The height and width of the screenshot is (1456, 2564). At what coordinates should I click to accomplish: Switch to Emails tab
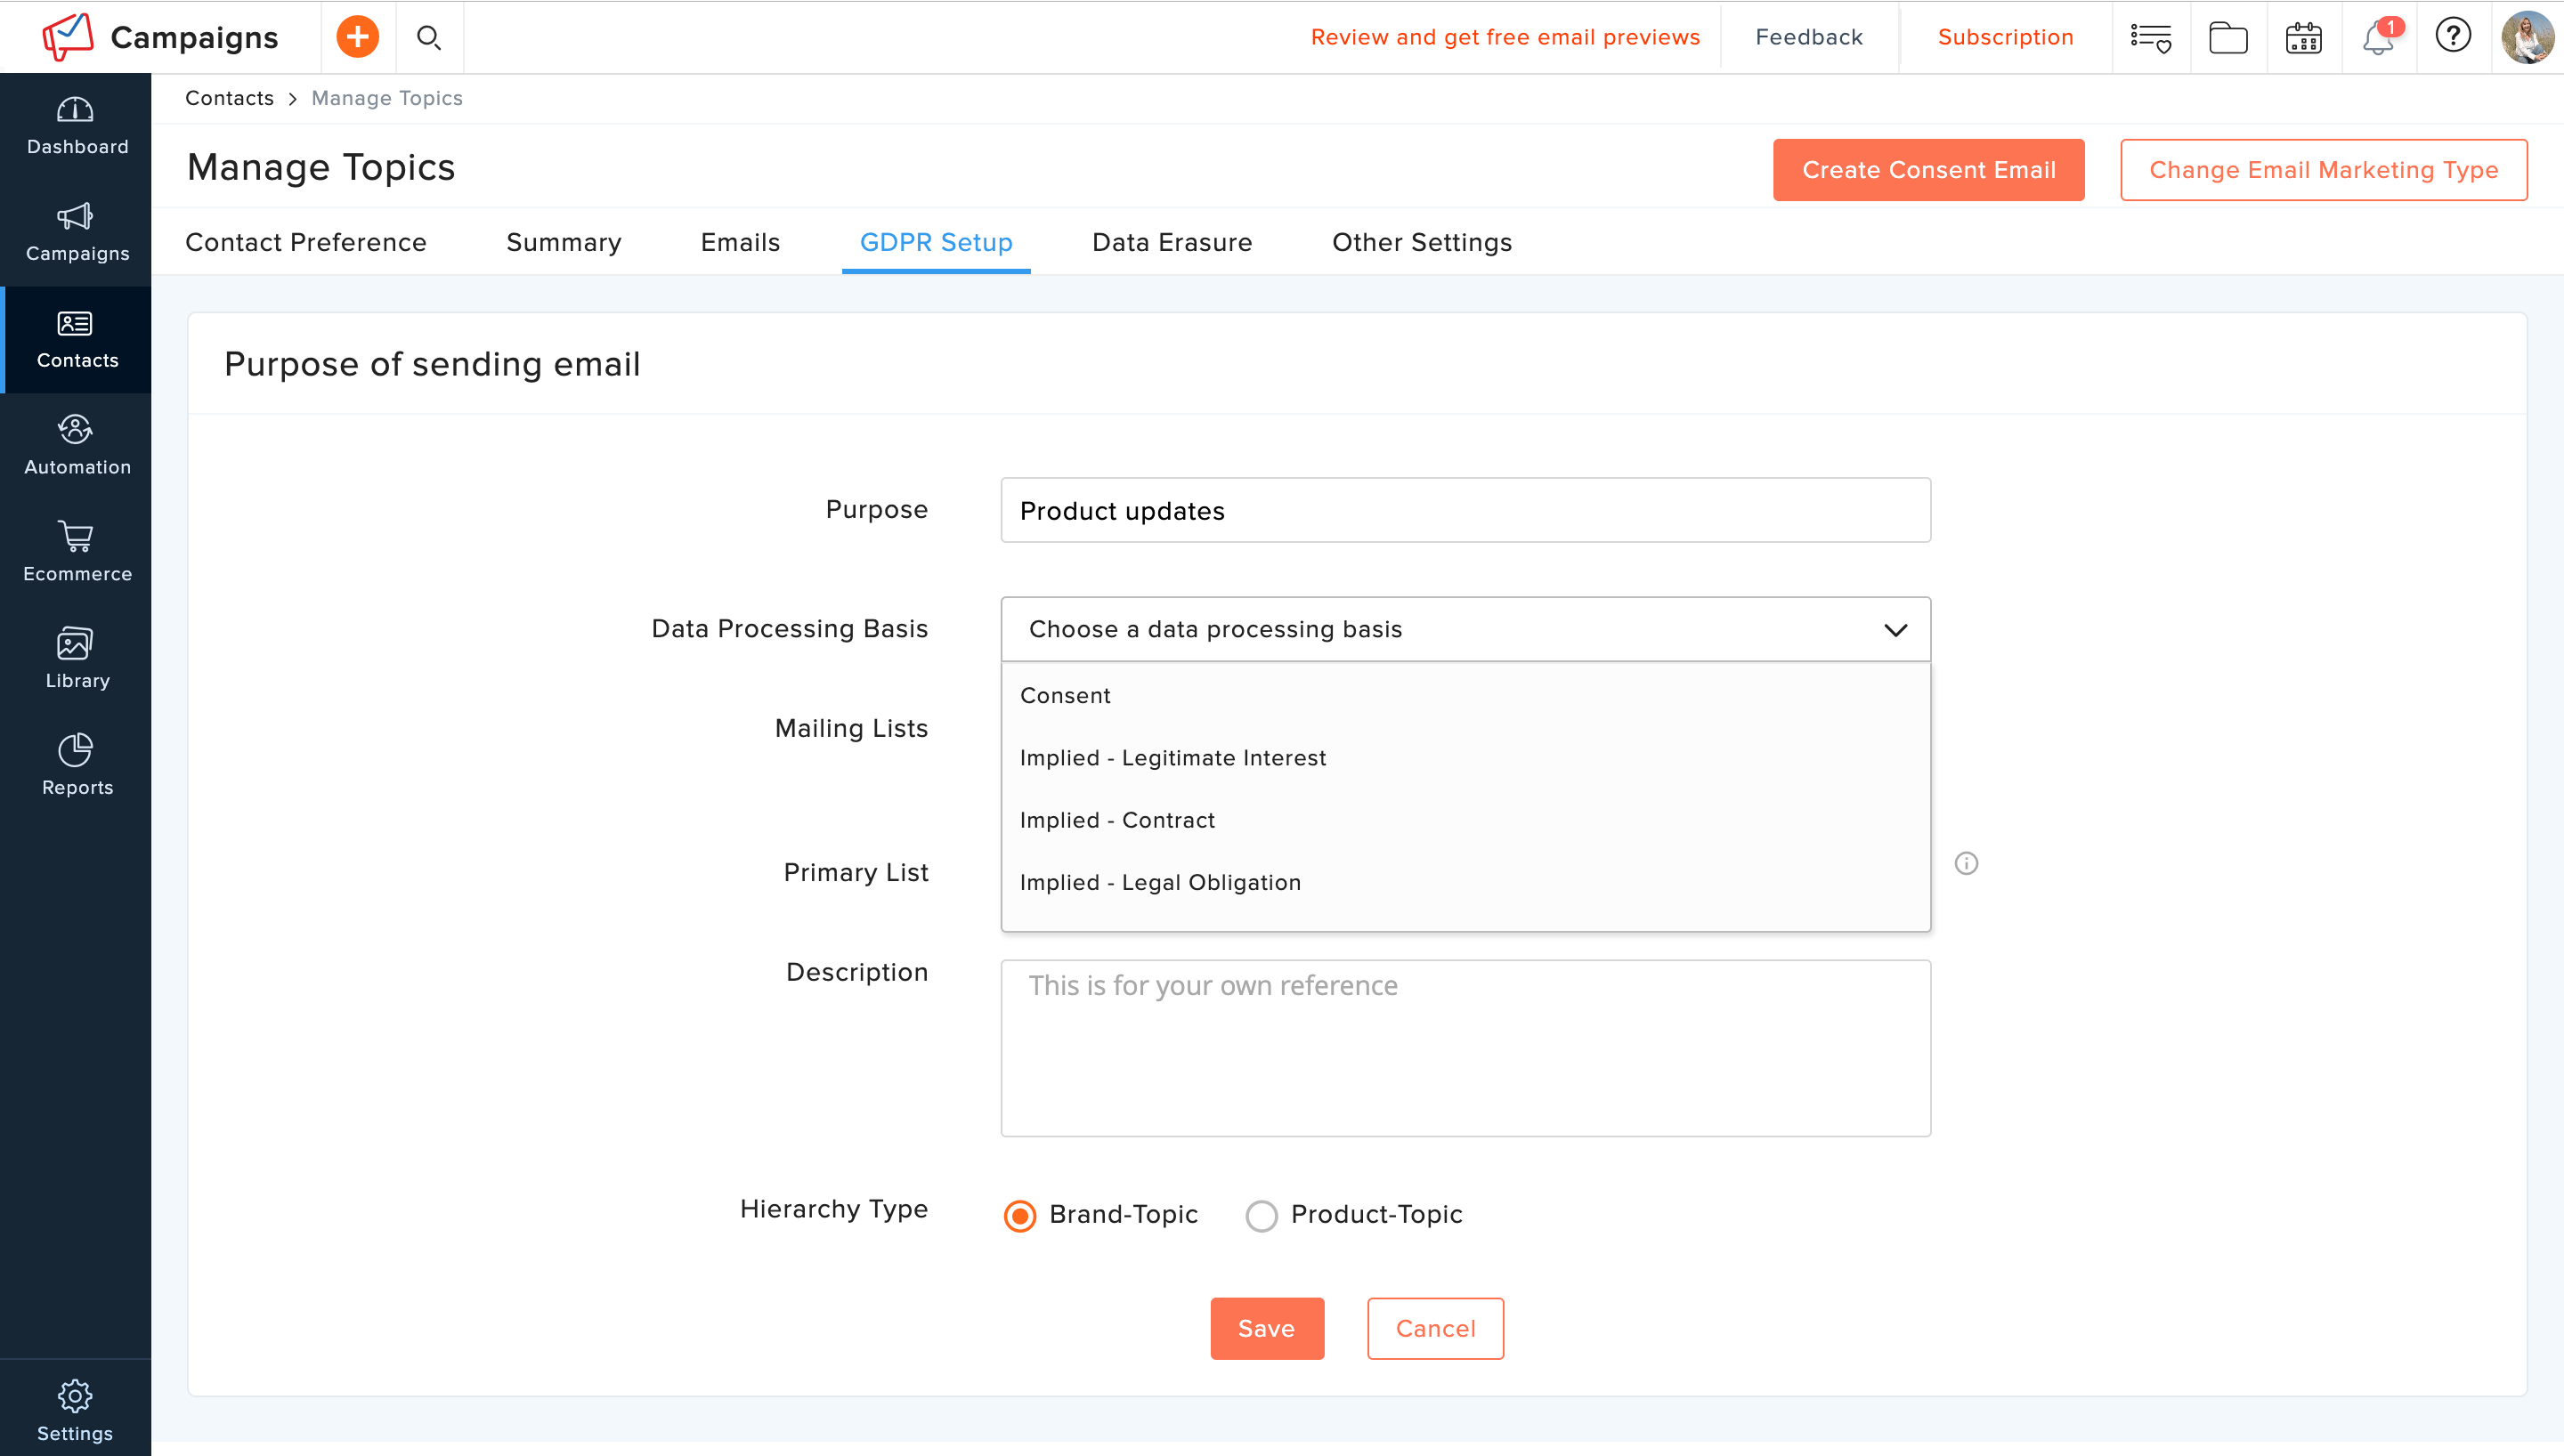[x=740, y=242]
